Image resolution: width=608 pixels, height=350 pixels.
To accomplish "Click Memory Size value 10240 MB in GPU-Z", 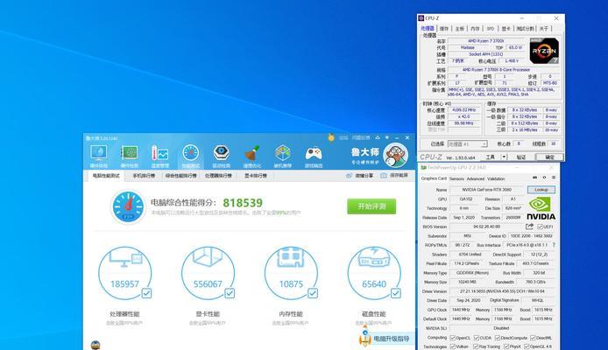I will 467,282.
